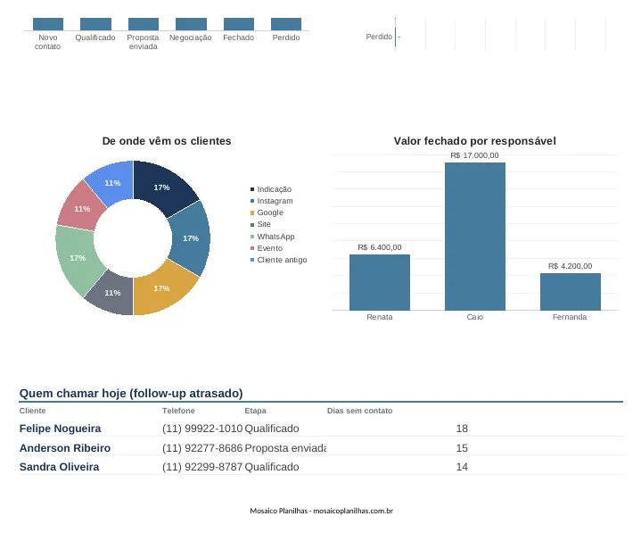This screenshot has height=533, width=641.
Task: Select the Sandra Oliveira client name
Action: click(59, 467)
